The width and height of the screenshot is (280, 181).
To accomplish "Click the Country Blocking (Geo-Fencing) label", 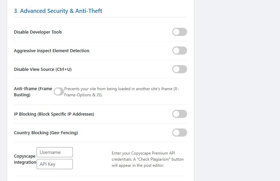I will pos(46,133).
